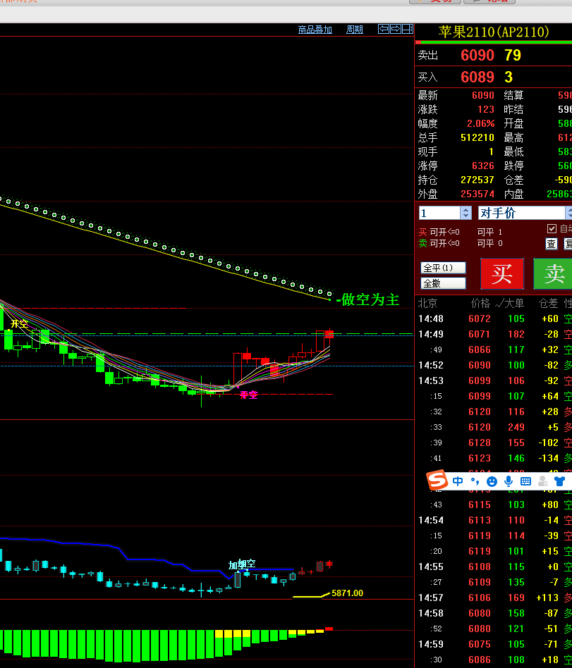This screenshot has height=668, width=572.
Task: Click the 卖:可开<=0 status text
Action: click(x=439, y=243)
